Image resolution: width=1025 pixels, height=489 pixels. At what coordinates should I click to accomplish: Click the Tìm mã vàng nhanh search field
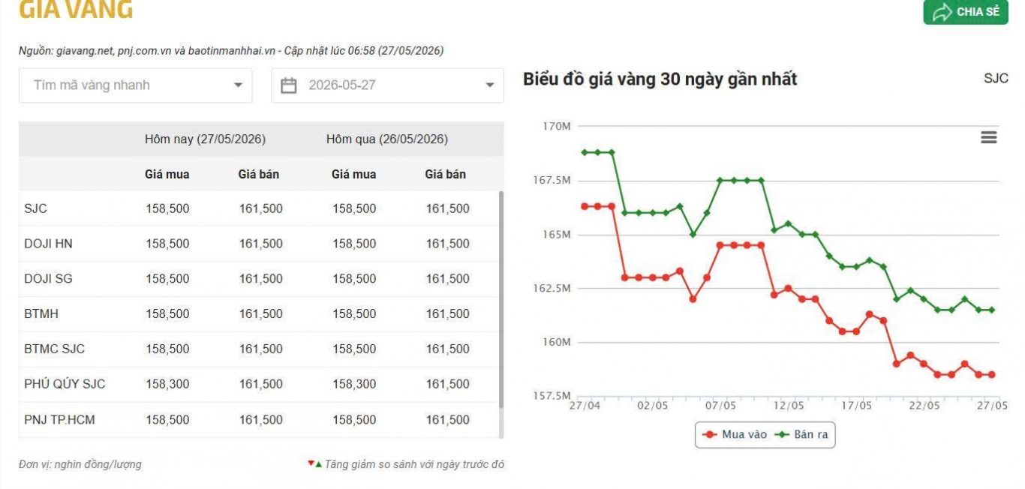point(135,85)
